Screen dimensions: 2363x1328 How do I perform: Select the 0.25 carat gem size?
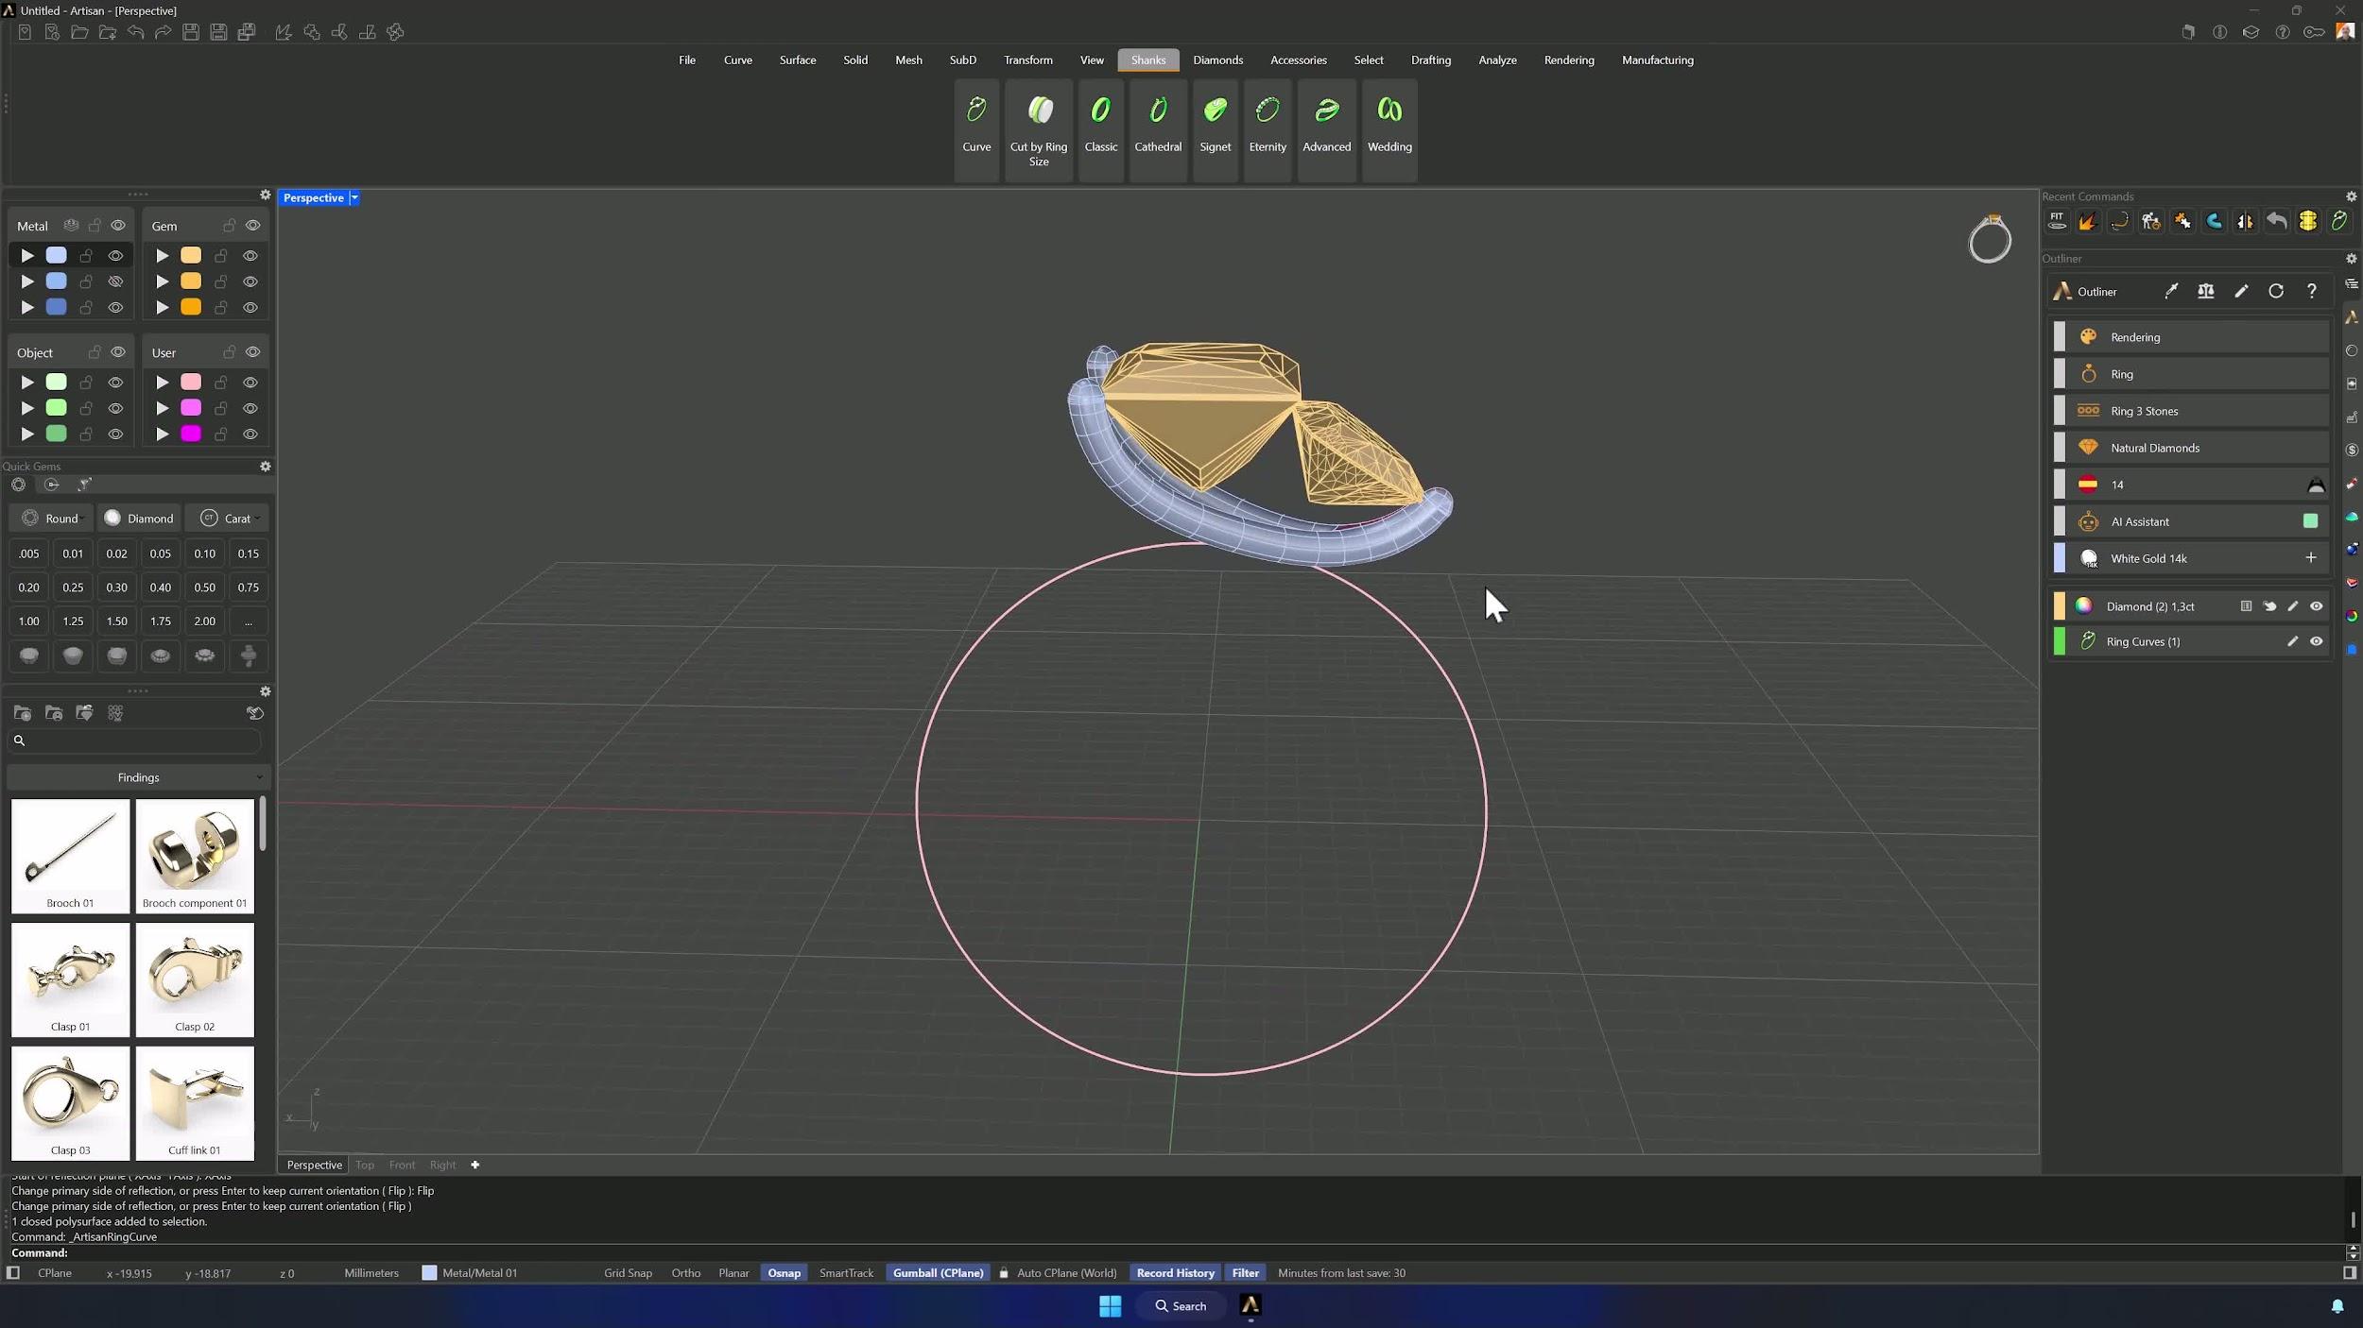pos(73,587)
